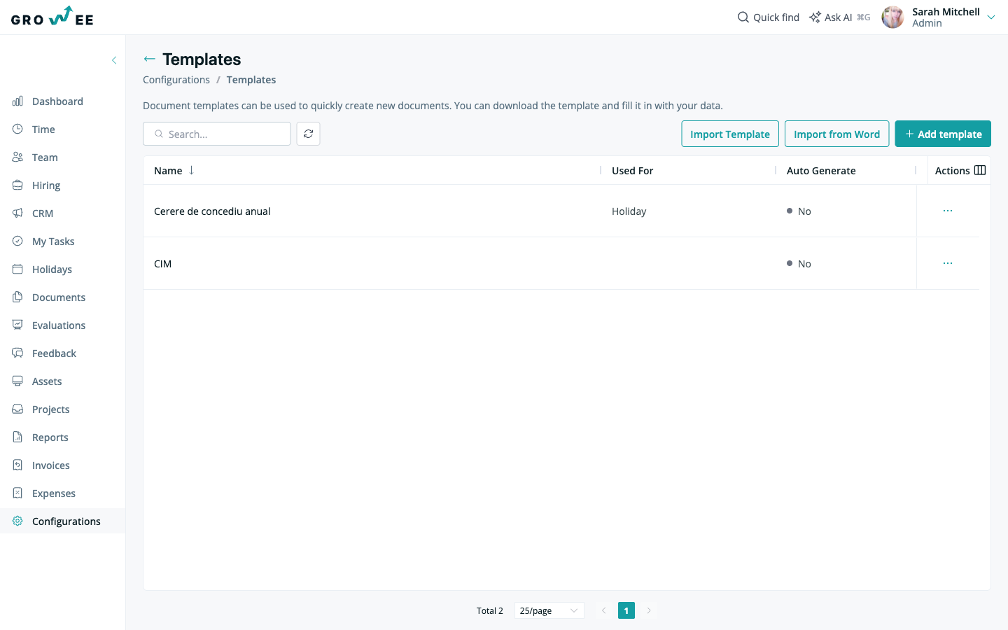This screenshot has width=1008, height=630.
Task: Click the Import Template button
Action: click(730, 134)
